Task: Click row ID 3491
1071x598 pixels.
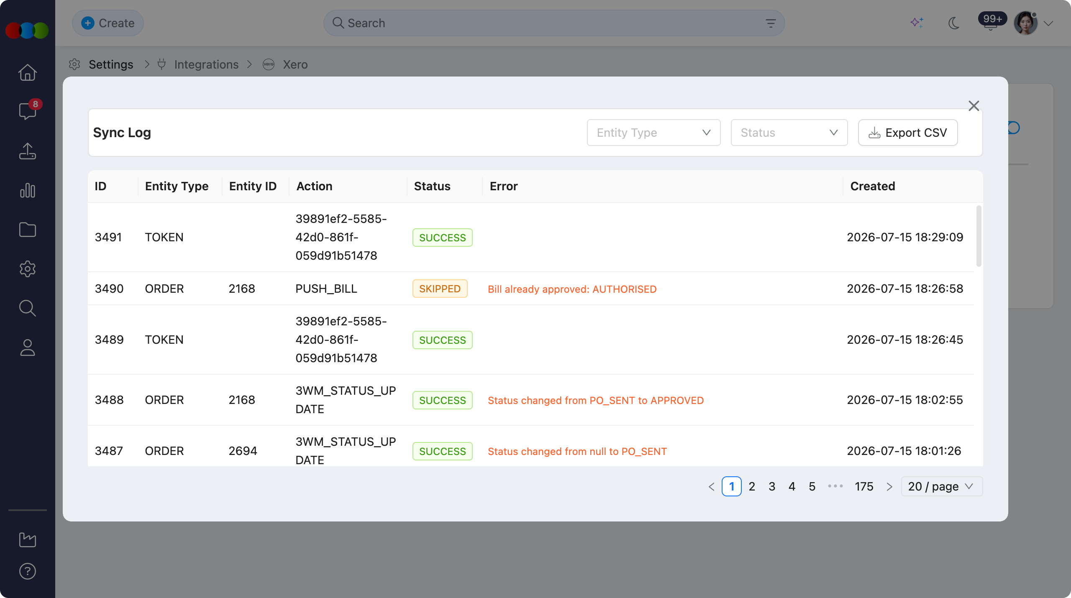Action: point(108,237)
